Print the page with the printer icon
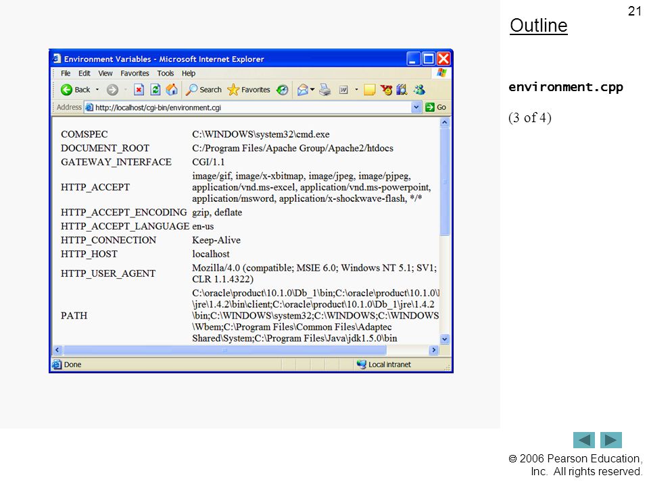 (325, 90)
